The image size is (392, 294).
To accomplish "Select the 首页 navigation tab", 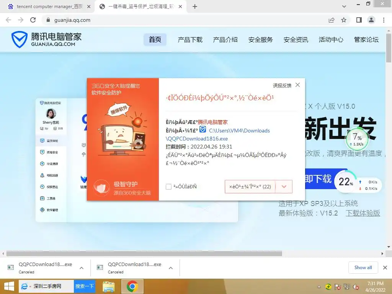I will (155, 39).
